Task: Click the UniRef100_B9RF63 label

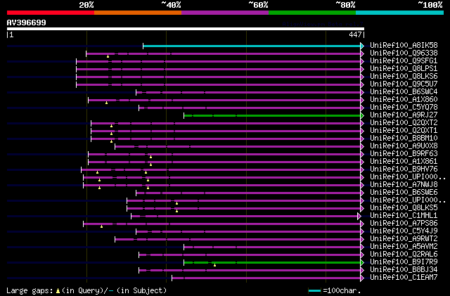Action: pyautogui.click(x=404, y=154)
